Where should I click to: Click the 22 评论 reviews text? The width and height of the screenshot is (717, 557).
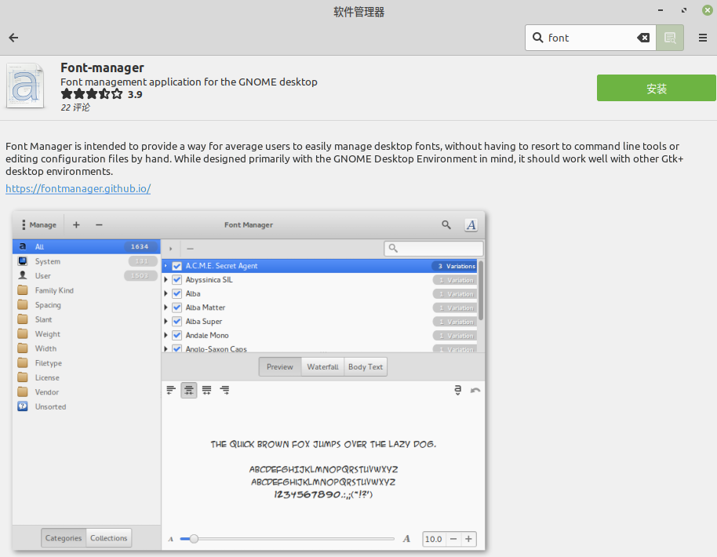pyautogui.click(x=75, y=107)
